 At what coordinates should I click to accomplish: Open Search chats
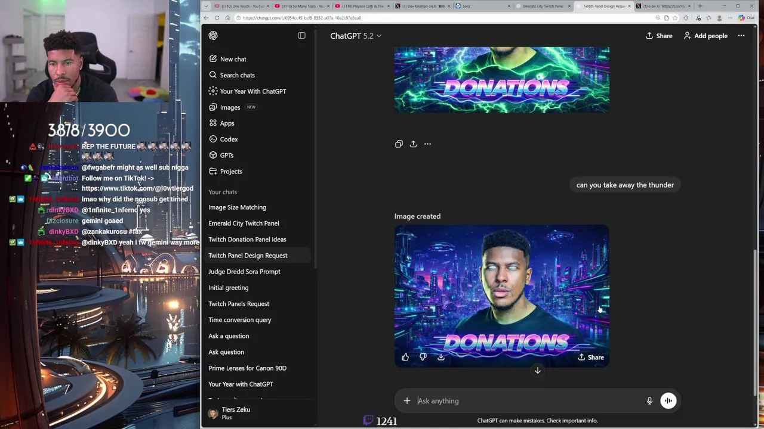[x=232, y=75]
